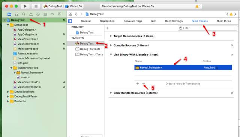Choose the iPhone 5s destination
The image size is (240, 137).
pos(73,6)
